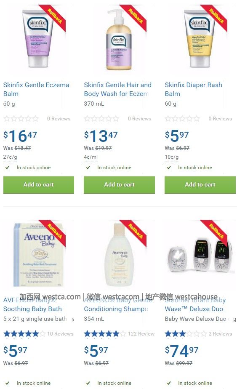
Task: Open Skinfix Gentle Eczema Balm title link
Action: point(36,89)
